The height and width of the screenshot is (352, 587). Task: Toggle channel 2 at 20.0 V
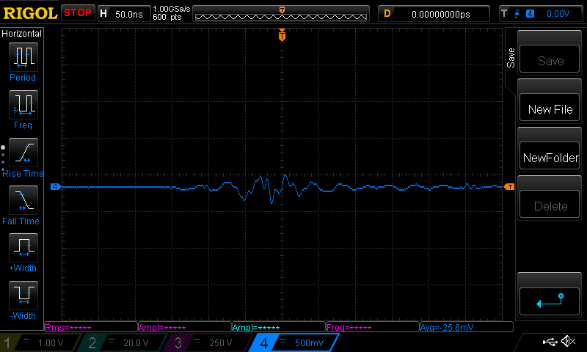point(122,342)
